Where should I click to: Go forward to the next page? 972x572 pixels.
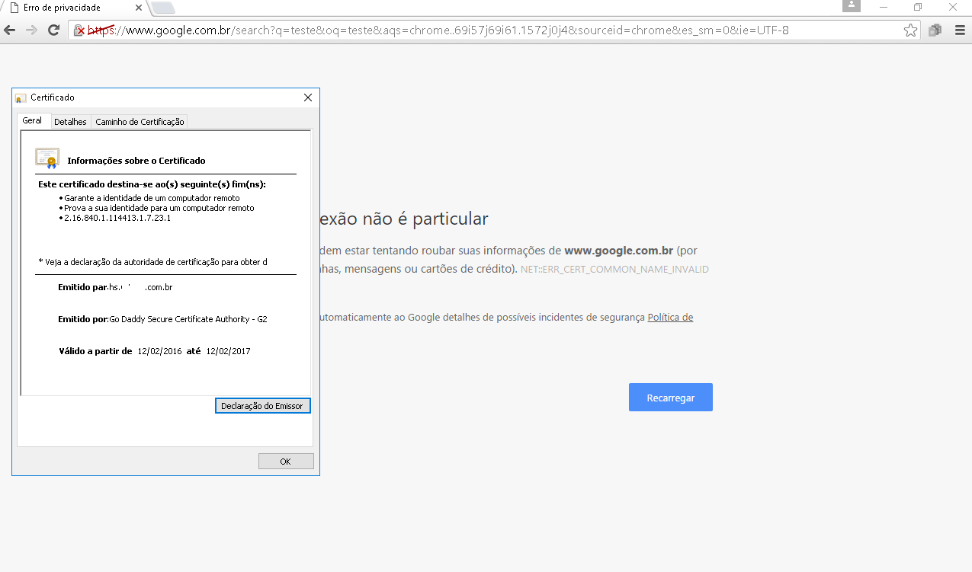(31, 30)
